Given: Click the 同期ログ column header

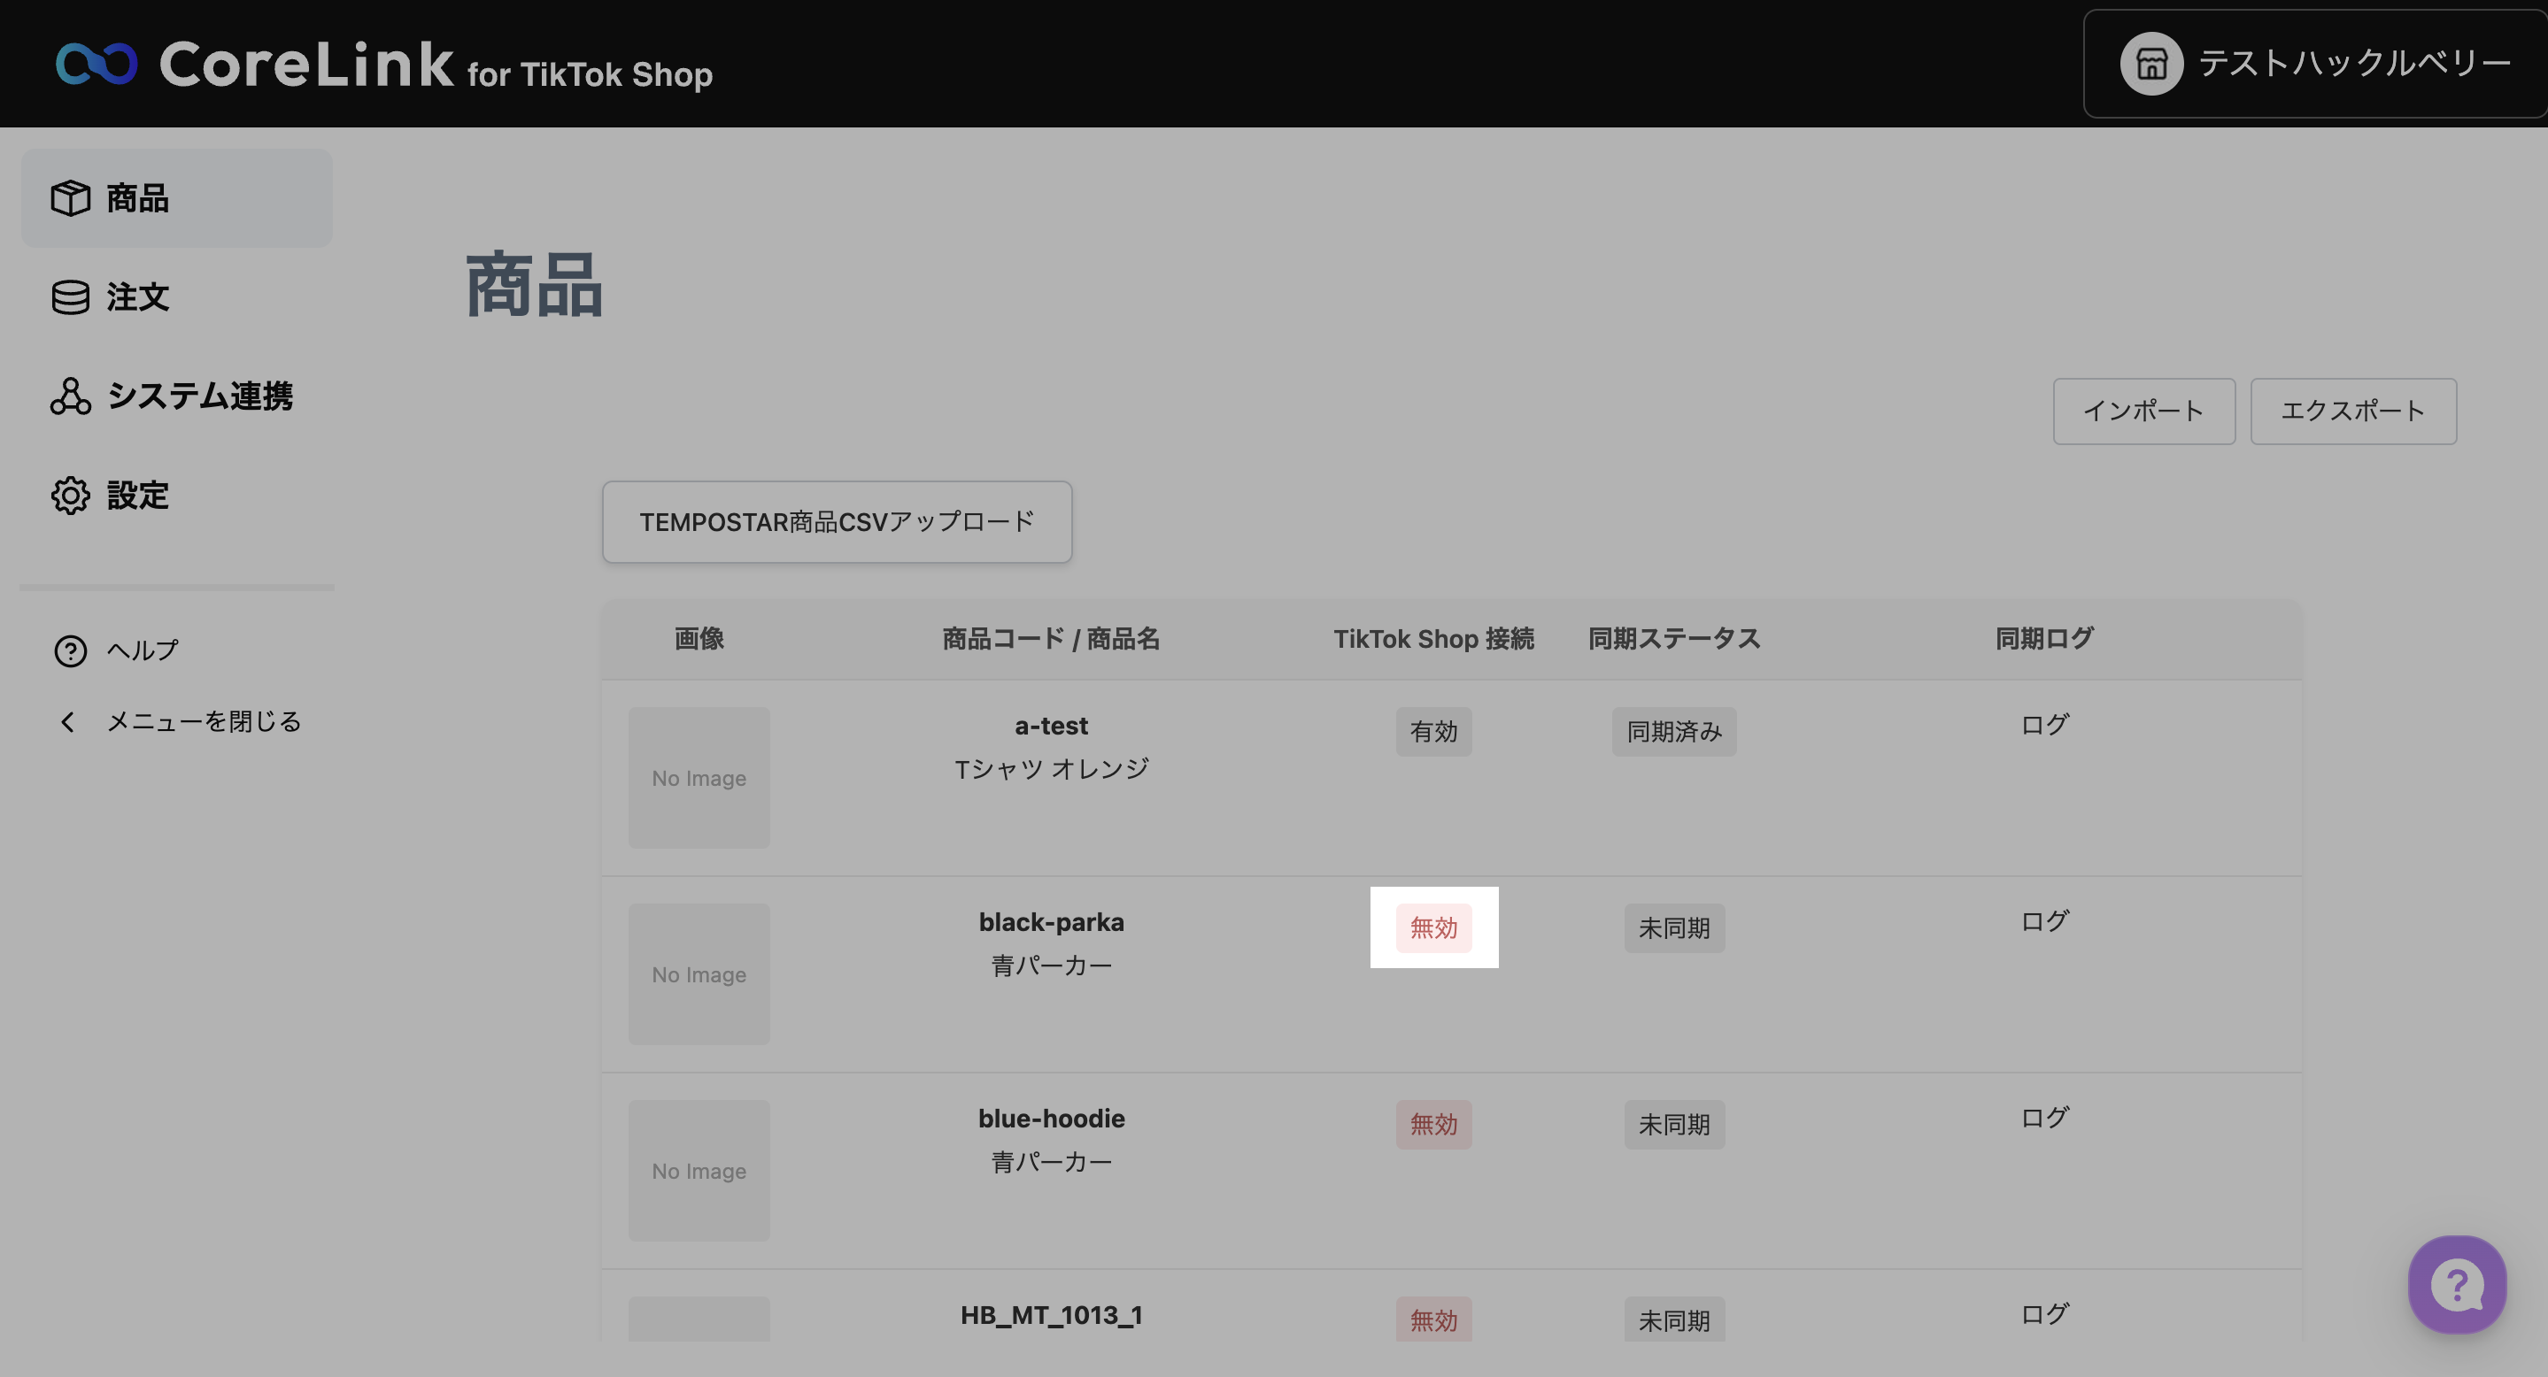Looking at the screenshot, I should [x=2044, y=640].
